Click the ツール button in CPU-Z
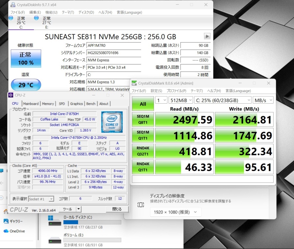The width and height of the screenshot is (294, 249). coord(67,209)
